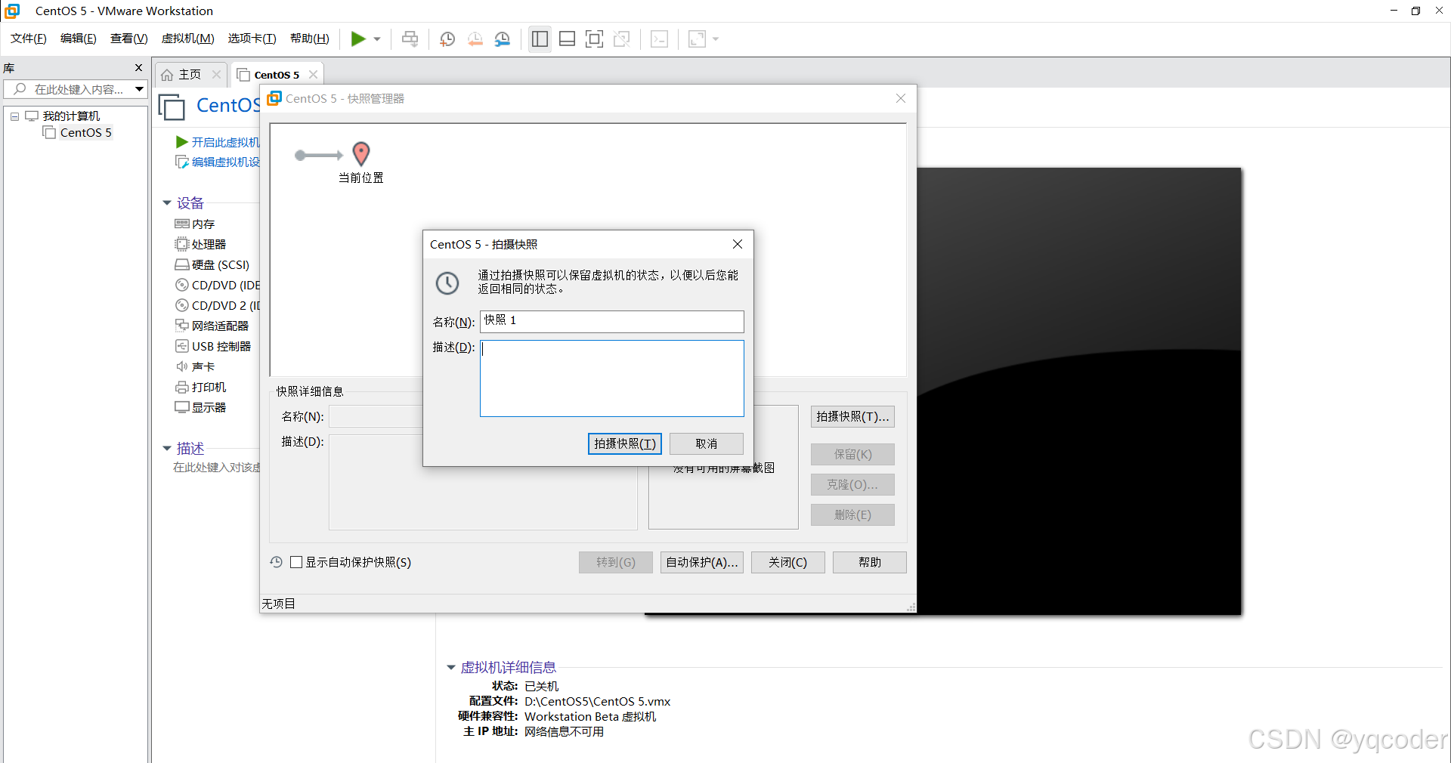
Task: Open the stretch display dropdown arrow
Action: click(716, 39)
